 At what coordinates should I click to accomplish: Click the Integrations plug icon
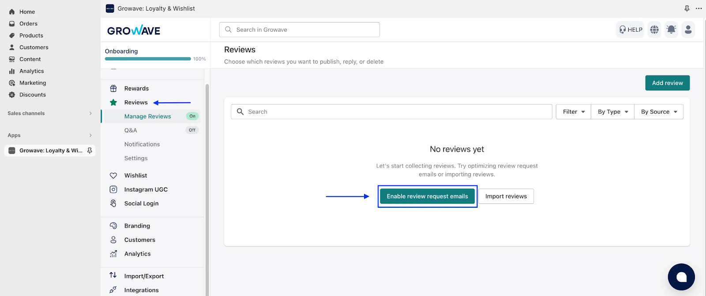point(113,290)
